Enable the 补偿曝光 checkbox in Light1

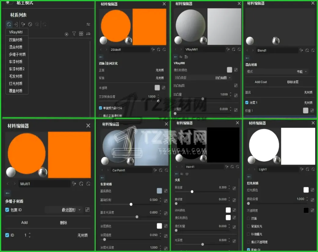click(x=248, y=234)
